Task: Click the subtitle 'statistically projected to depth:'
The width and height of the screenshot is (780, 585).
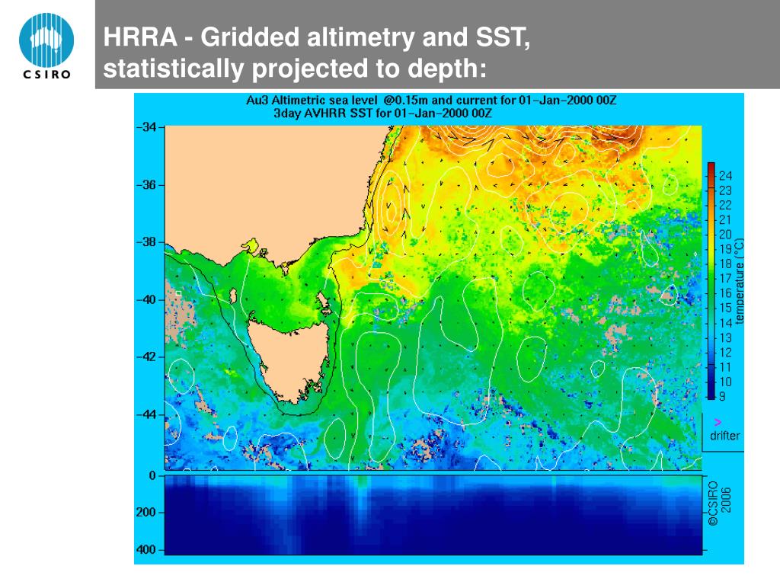Action: [295, 68]
